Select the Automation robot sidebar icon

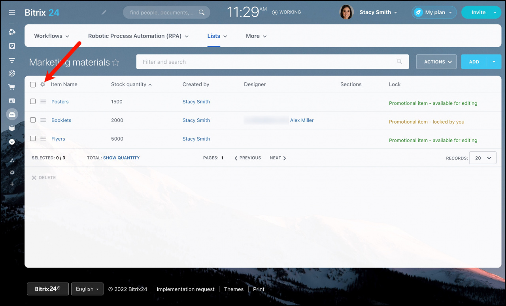(12, 114)
